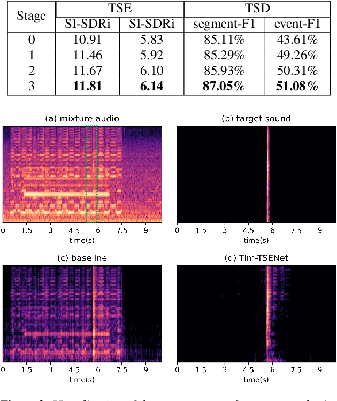Select the TSD table header
The height and width of the screenshot is (401, 337).
[257, 10]
